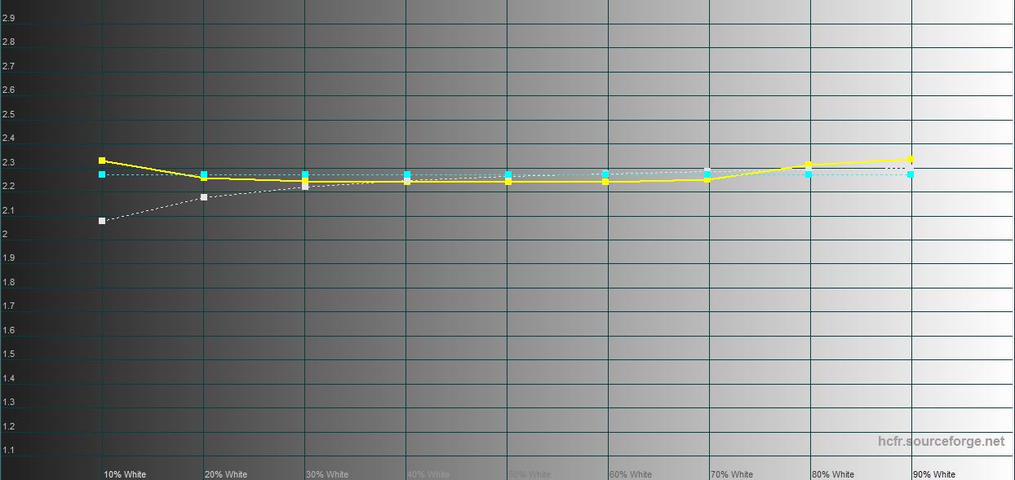Viewport: 1015px width, 480px height.
Task: Select the "70% White" x-axis label
Action: tap(731, 474)
